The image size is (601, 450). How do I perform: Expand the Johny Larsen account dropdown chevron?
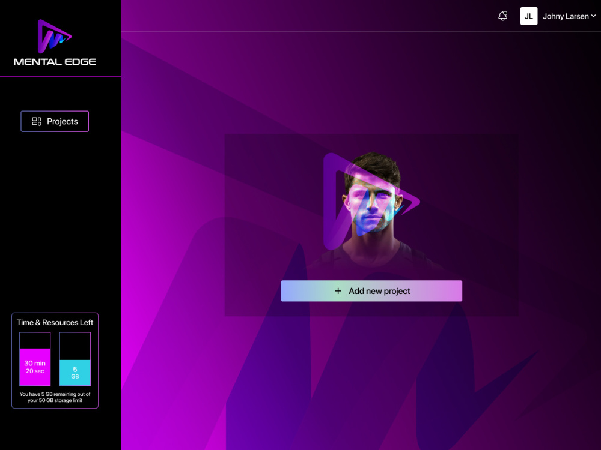click(x=593, y=16)
